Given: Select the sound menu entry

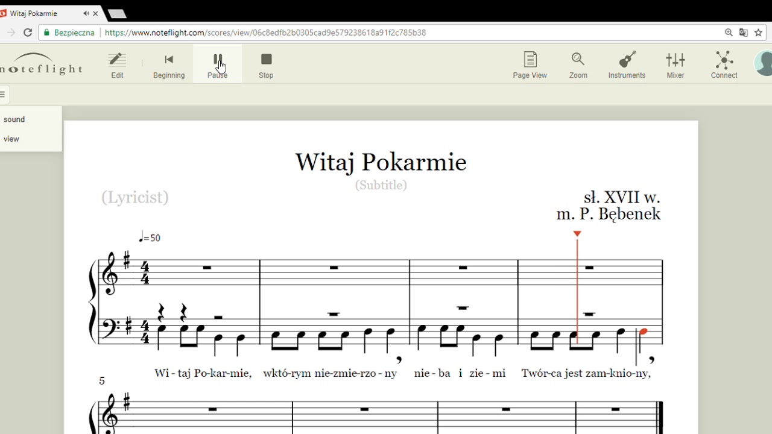Looking at the screenshot, I should 14,119.
